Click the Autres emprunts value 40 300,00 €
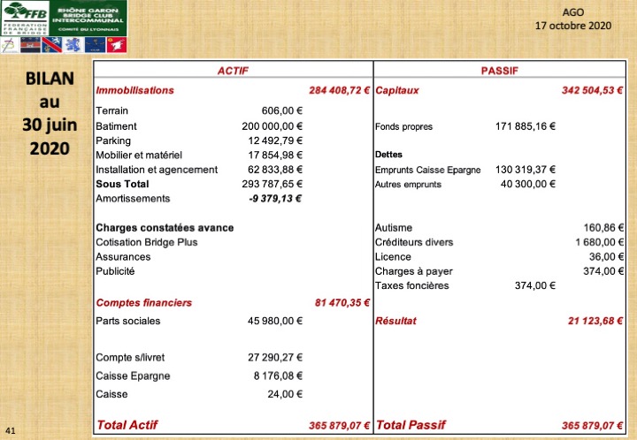Screen dimensions: 637x440 point(528,184)
